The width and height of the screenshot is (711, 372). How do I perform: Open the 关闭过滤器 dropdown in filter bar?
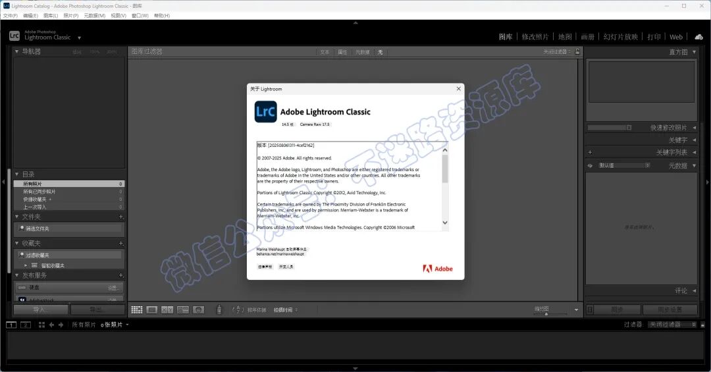(x=557, y=52)
